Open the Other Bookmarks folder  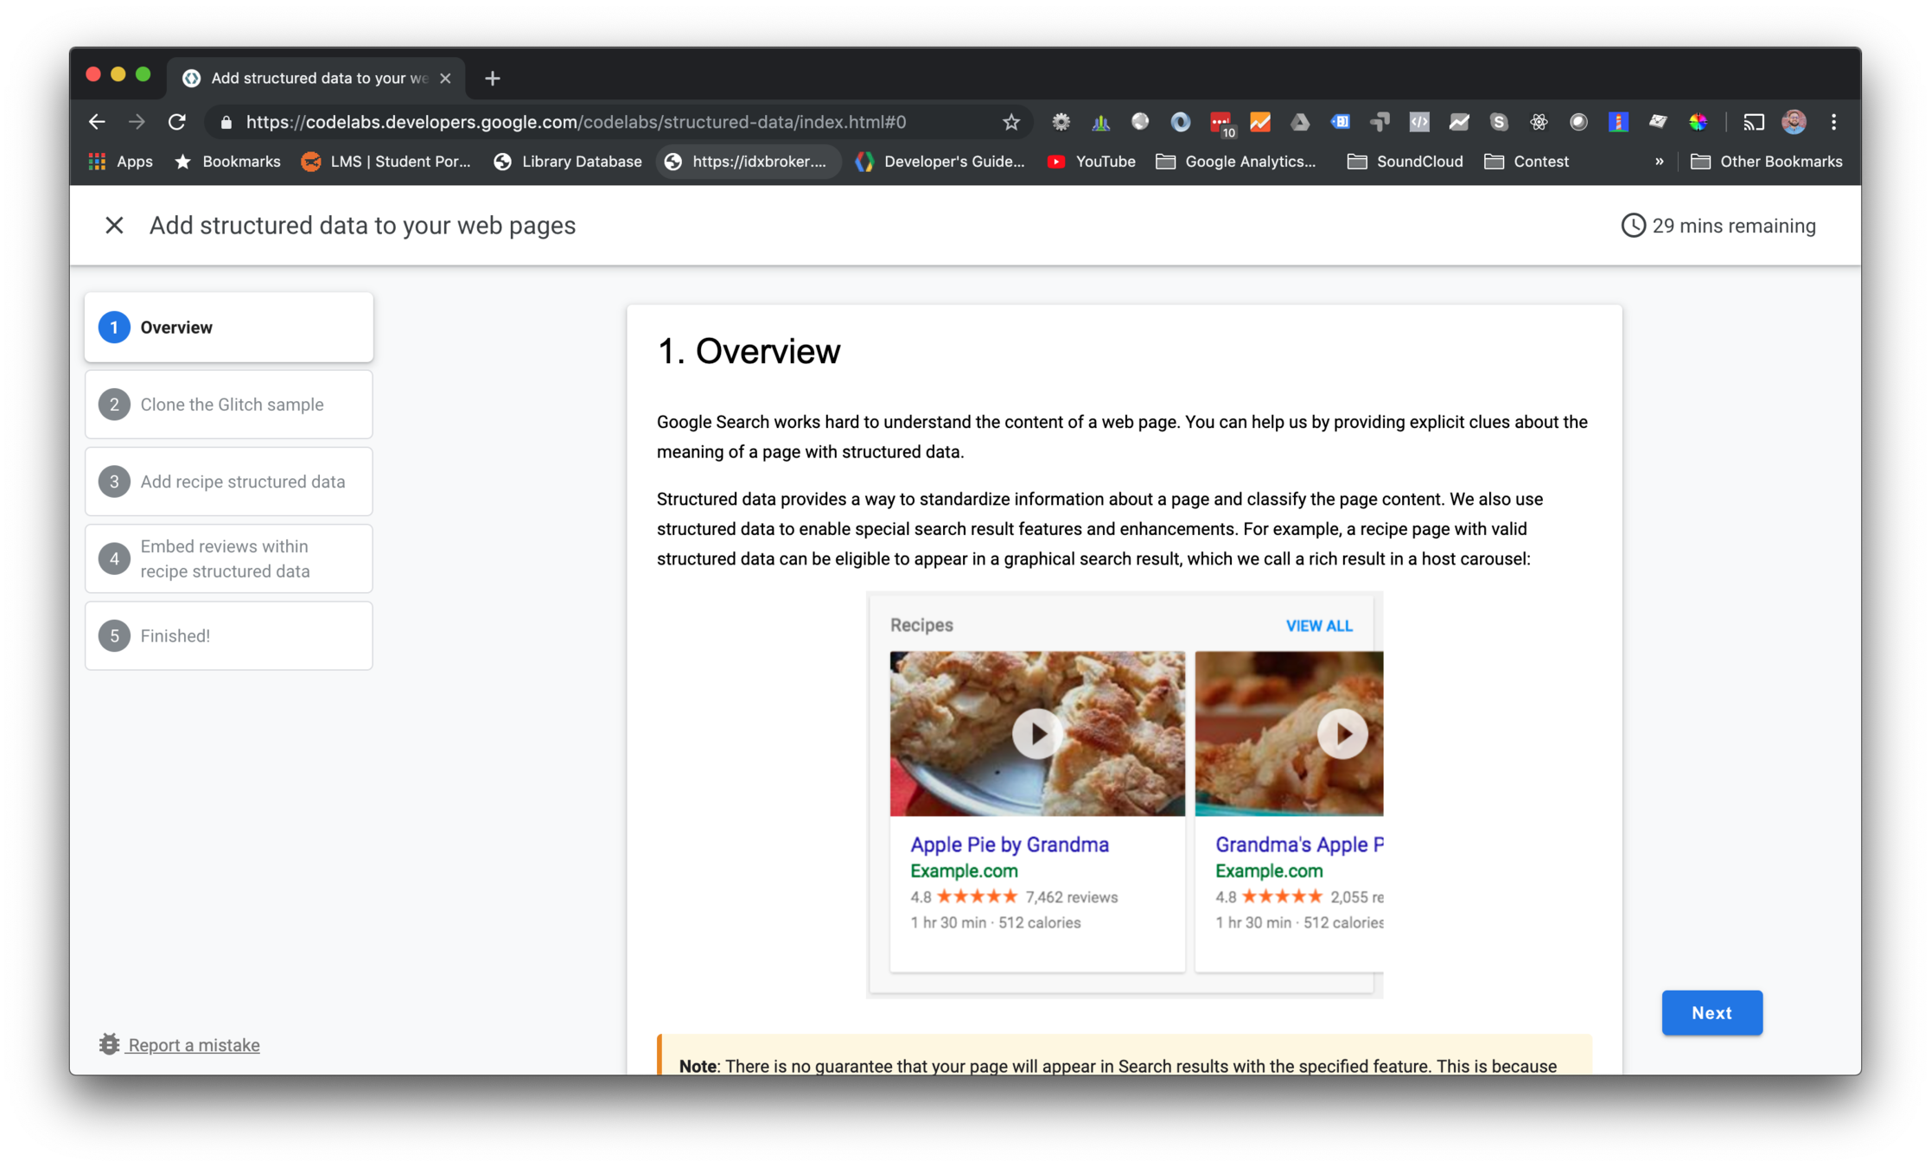1767,162
